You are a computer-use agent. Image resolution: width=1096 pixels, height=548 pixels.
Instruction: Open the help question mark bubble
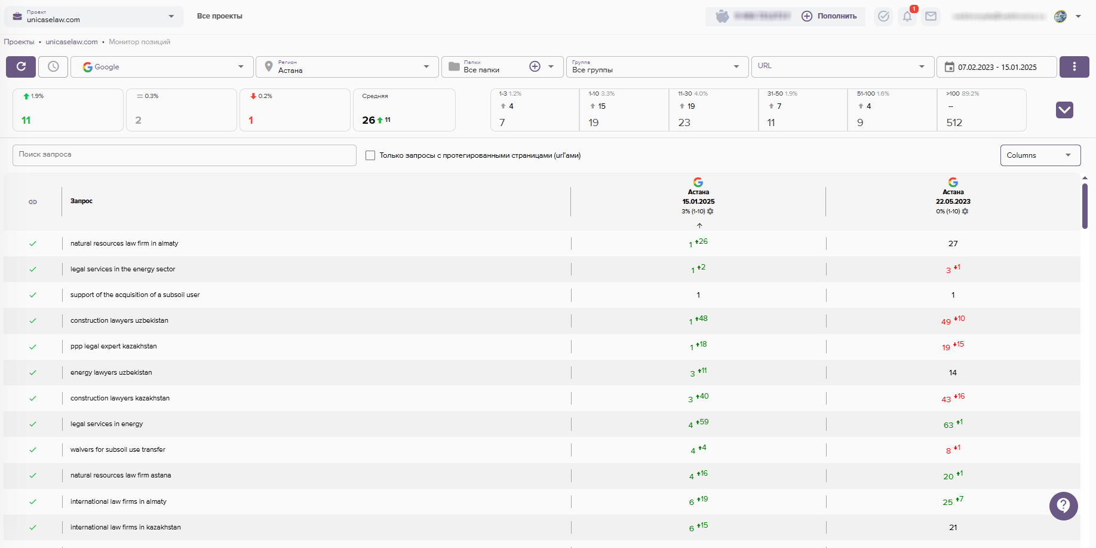point(1063,506)
